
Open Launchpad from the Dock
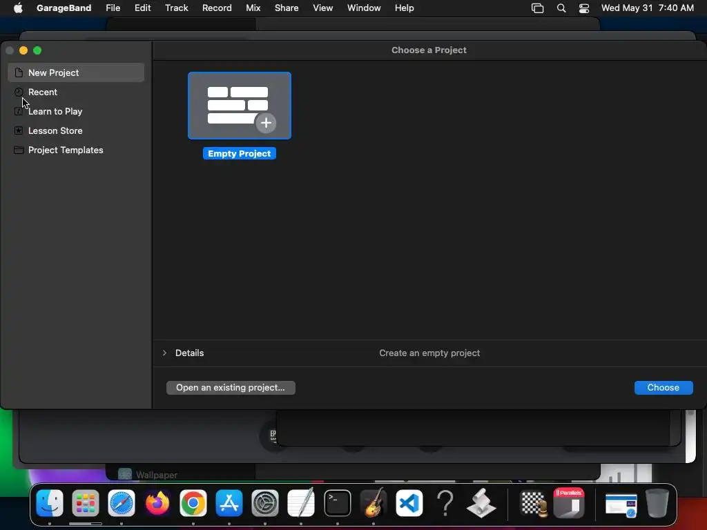coord(85,503)
